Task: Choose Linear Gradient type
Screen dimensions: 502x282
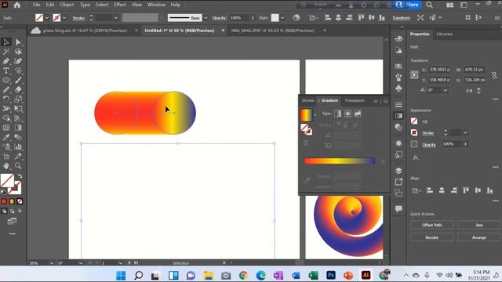Action: pyautogui.click(x=338, y=114)
